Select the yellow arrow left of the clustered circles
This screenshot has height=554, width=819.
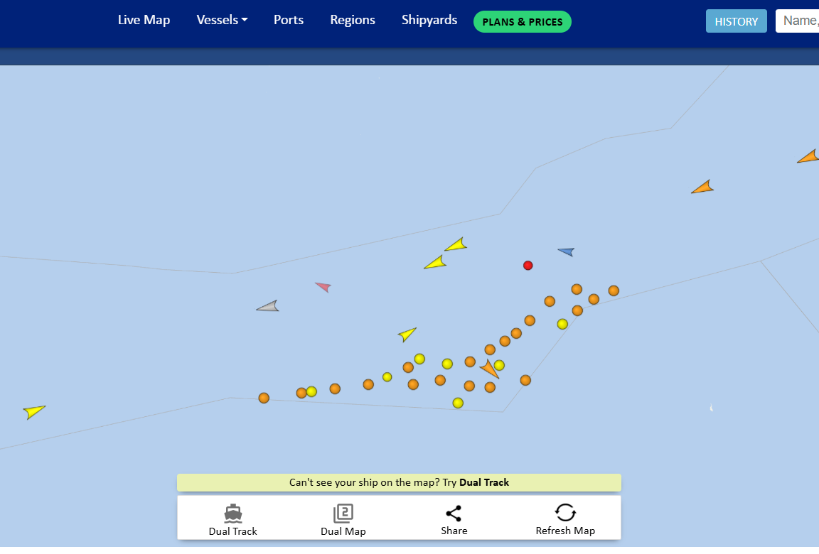pyautogui.click(x=407, y=334)
